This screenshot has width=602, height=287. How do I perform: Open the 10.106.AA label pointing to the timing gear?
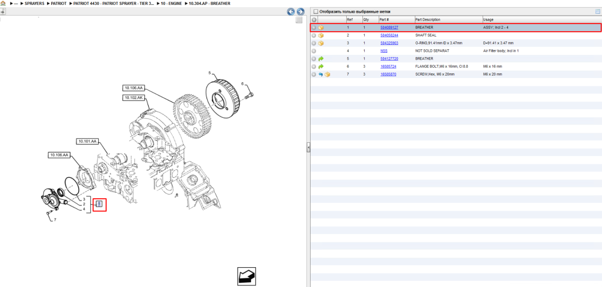point(134,88)
